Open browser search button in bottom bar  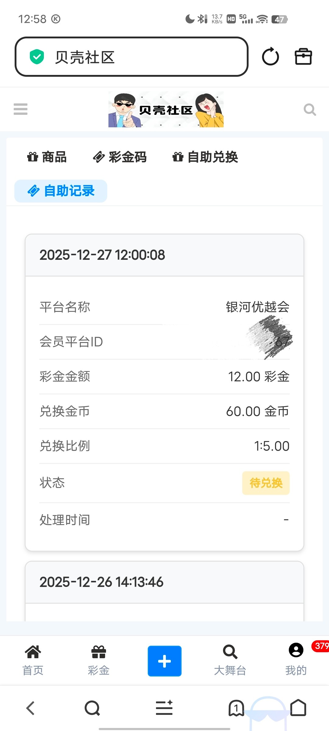(92, 708)
